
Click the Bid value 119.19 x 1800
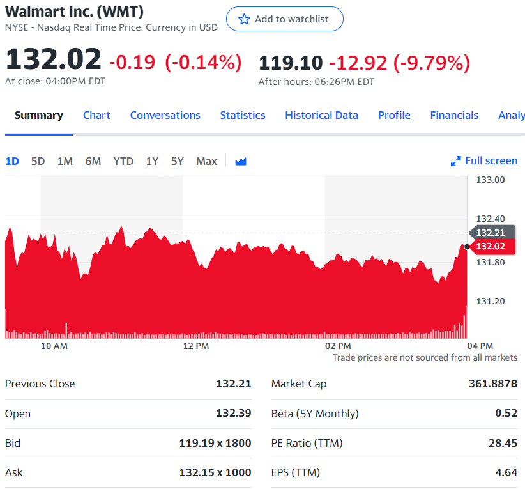[215, 443]
